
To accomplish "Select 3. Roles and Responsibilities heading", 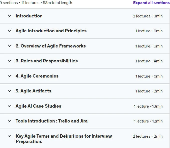I will click(47, 61).
